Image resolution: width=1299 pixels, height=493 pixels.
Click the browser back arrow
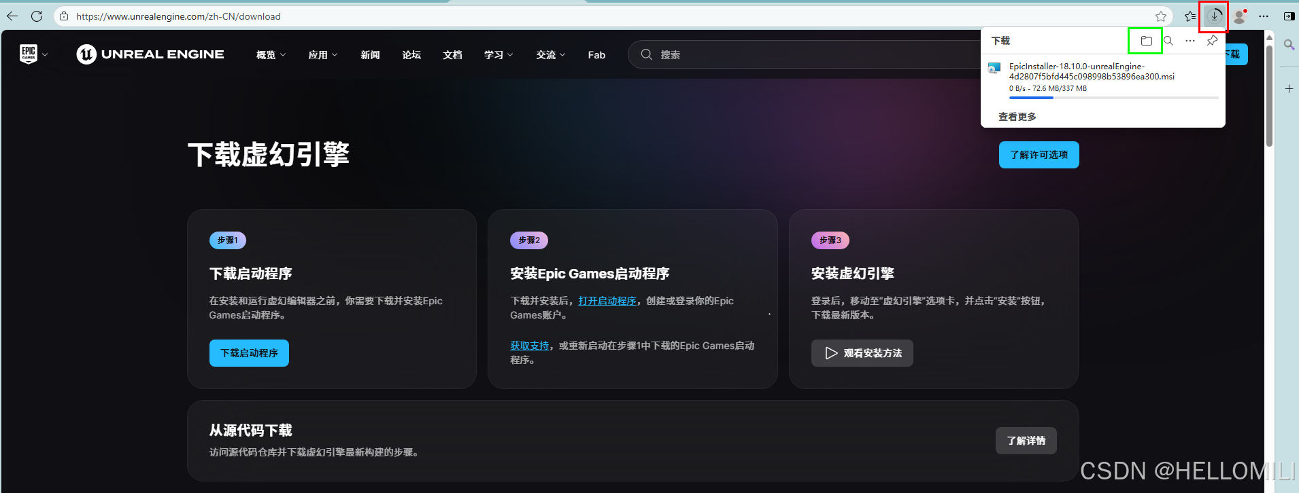point(12,16)
